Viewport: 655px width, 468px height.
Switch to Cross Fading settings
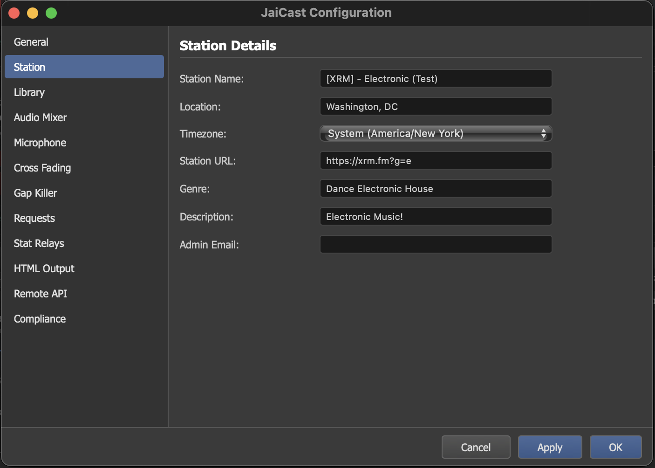[x=84, y=168]
